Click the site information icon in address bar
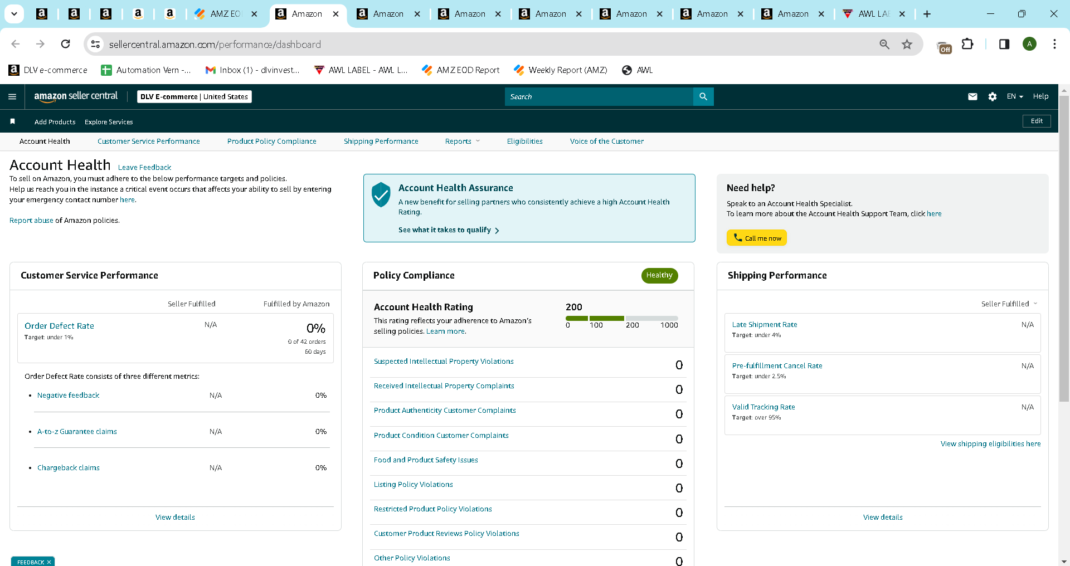 click(x=96, y=44)
